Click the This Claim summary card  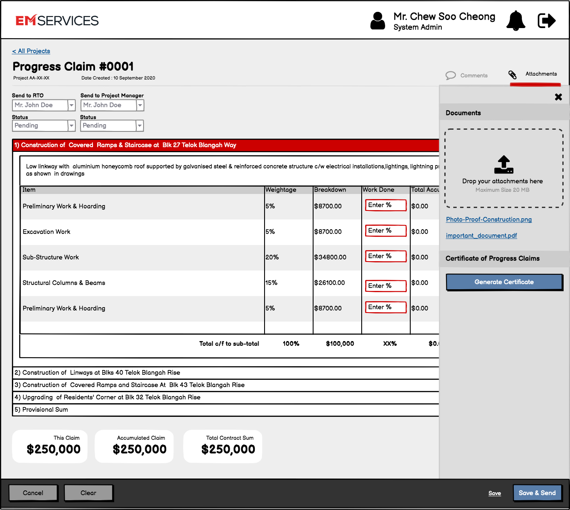[x=50, y=446]
